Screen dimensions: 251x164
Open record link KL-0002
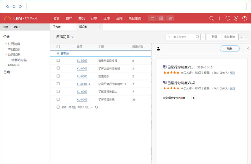pos(82,100)
